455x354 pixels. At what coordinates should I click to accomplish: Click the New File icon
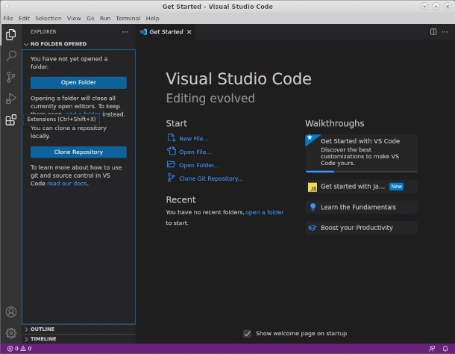click(172, 137)
